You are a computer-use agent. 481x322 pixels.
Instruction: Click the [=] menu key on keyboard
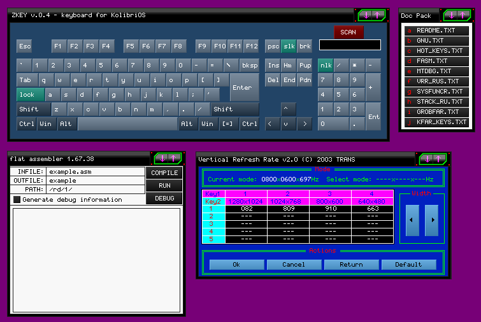click(227, 124)
